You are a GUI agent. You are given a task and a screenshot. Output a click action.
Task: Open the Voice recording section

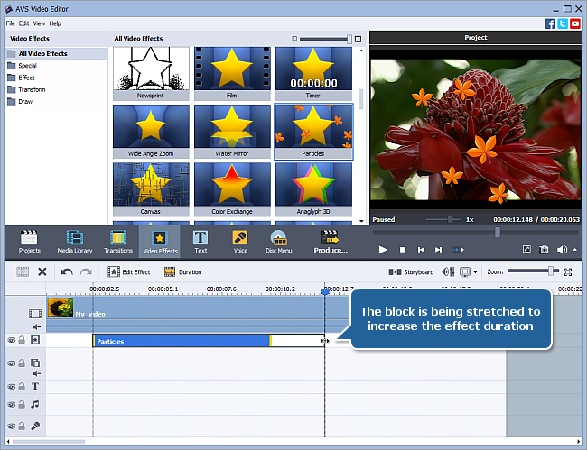tap(240, 242)
